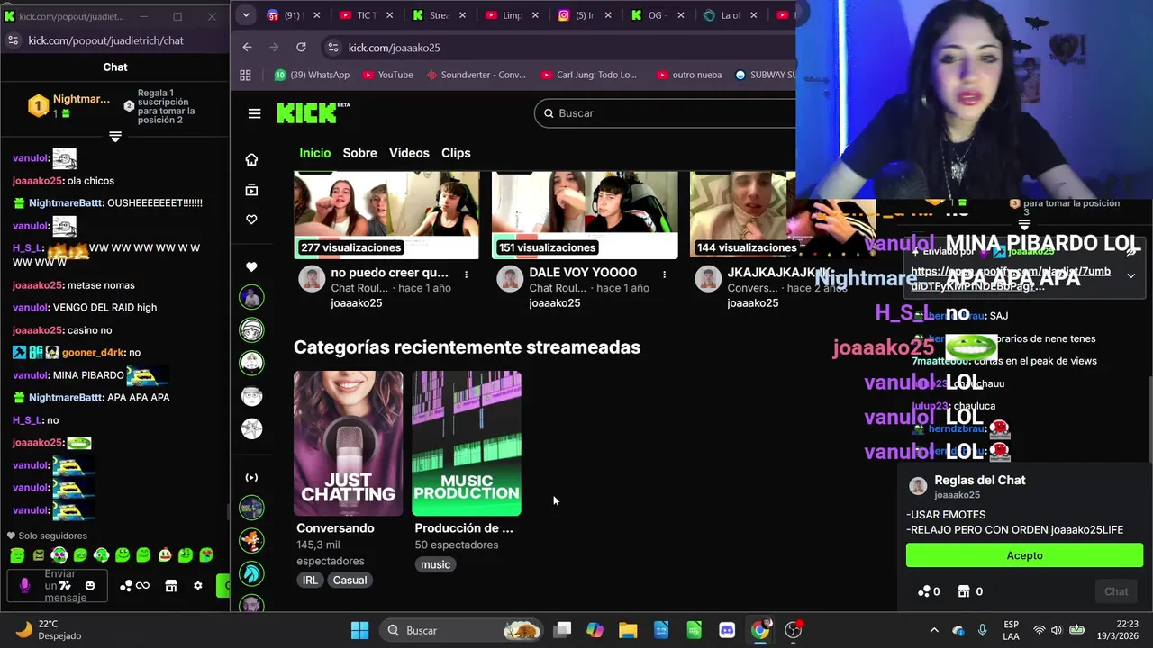Click the Casual tag under Conversando
This screenshot has height=648, width=1153.
pyautogui.click(x=350, y=580)
